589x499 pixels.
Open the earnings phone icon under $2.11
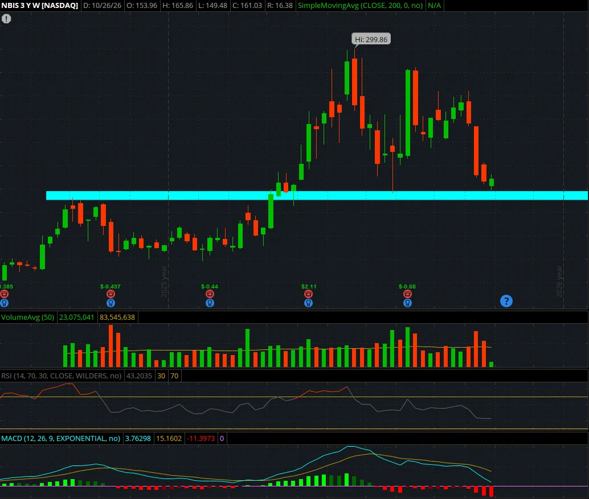coord(308,294)
